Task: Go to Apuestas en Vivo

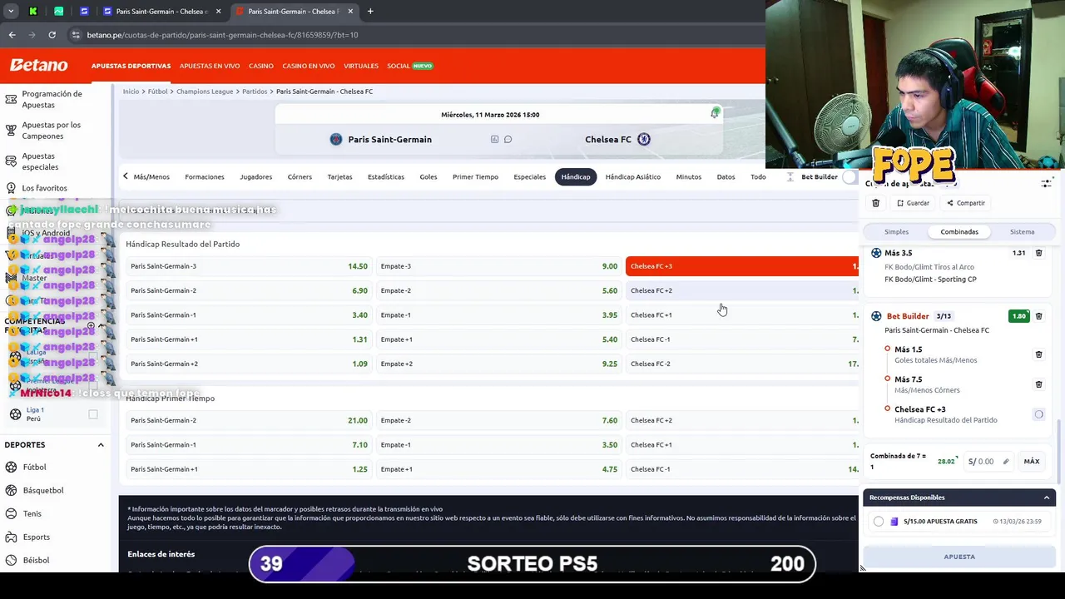Action: tap(210, 66)
